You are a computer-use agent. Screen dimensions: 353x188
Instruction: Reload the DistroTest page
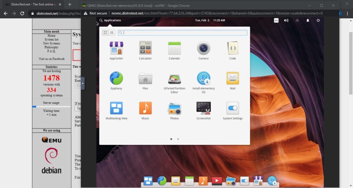click(x=22, y=13)
